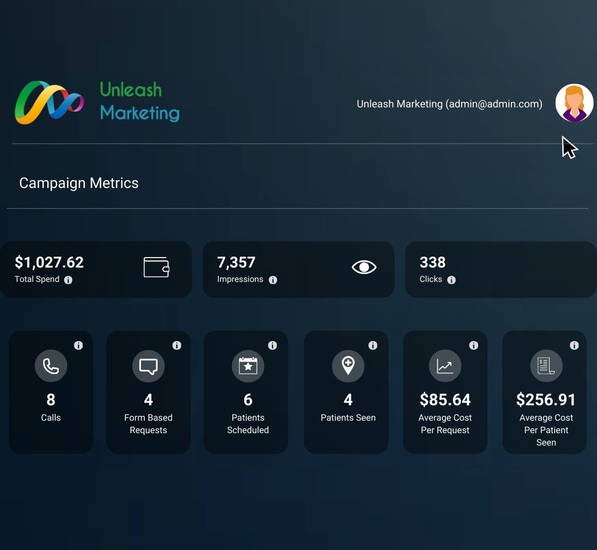Image resolution: width=597 pixels, height=550 pixels.
Task: Show info tooltip next to Impressions label
Action: 273,280
